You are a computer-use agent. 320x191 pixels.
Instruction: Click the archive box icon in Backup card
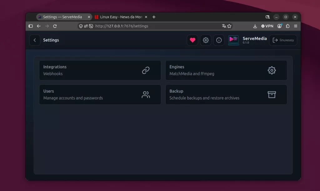(272, 95)
